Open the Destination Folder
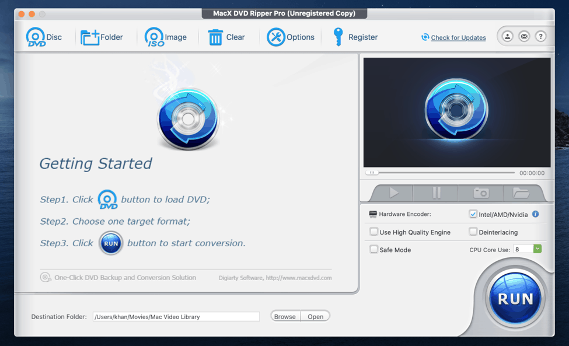Viewport: 569px width, 346px height. [x=315, y=316]
